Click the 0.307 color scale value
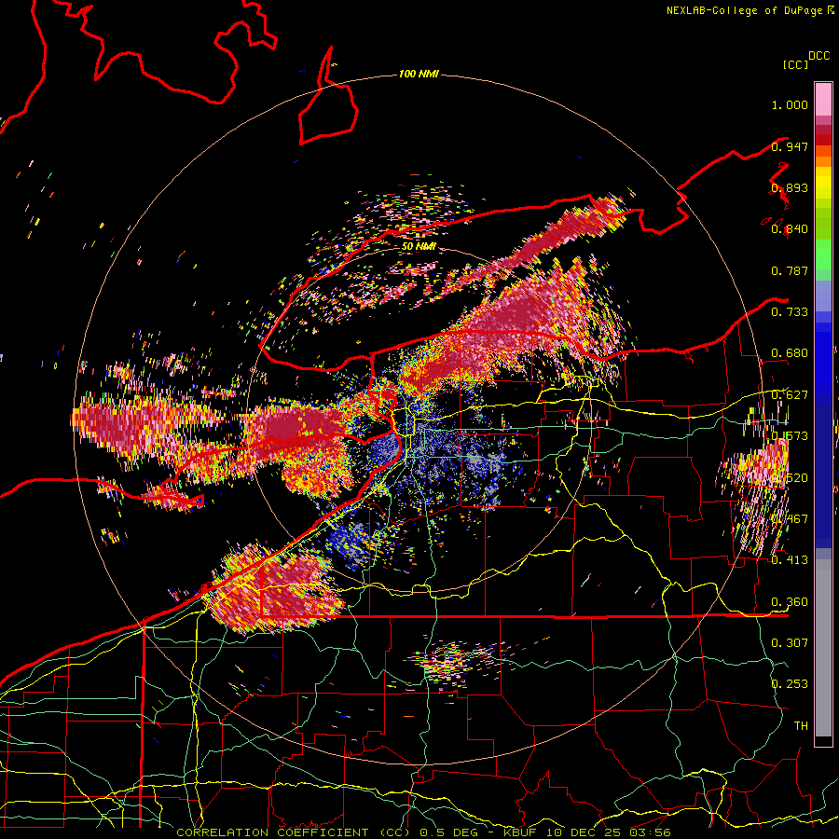Image resolution: width=839 pixels, height=839 pixels. [790, 642]
